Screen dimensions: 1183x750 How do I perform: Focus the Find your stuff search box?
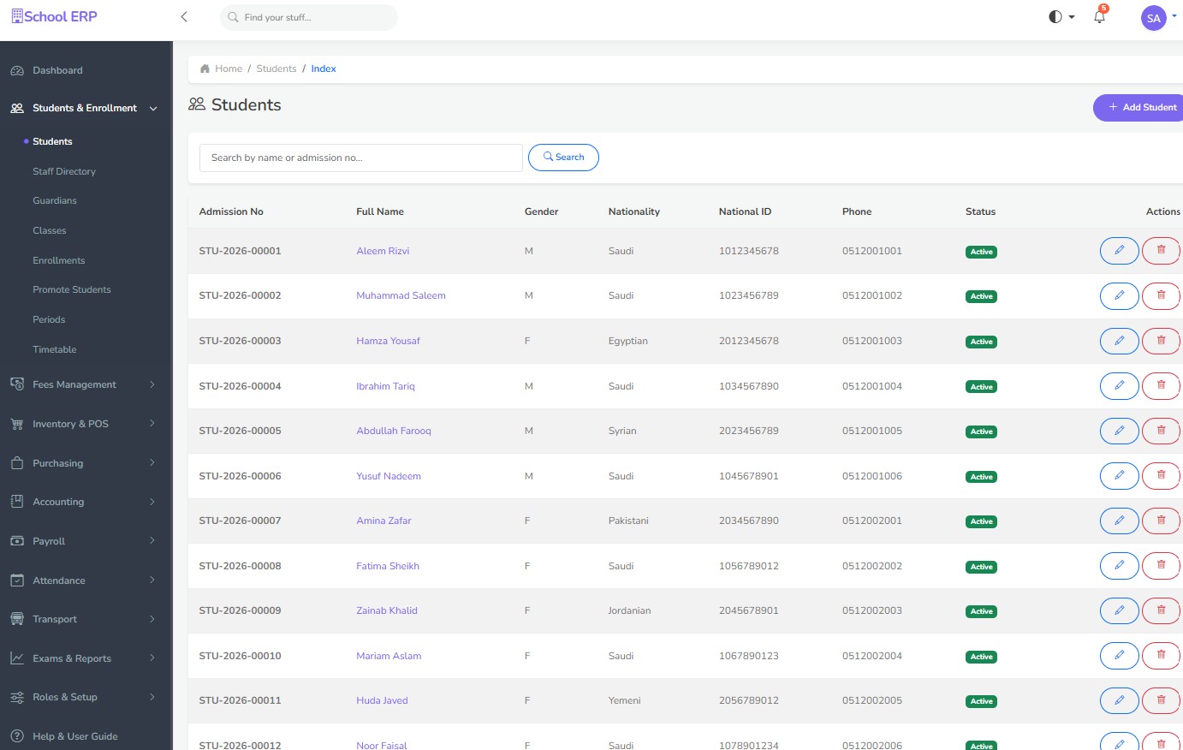point(309,17)
